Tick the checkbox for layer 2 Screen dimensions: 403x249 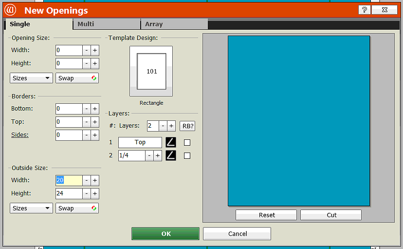[187, 155]
